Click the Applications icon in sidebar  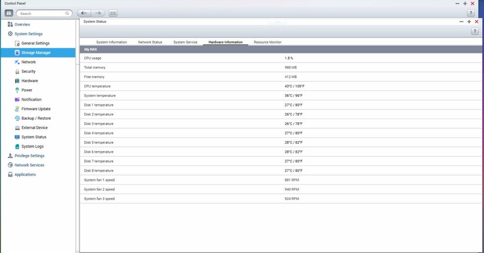coord(10,175)
